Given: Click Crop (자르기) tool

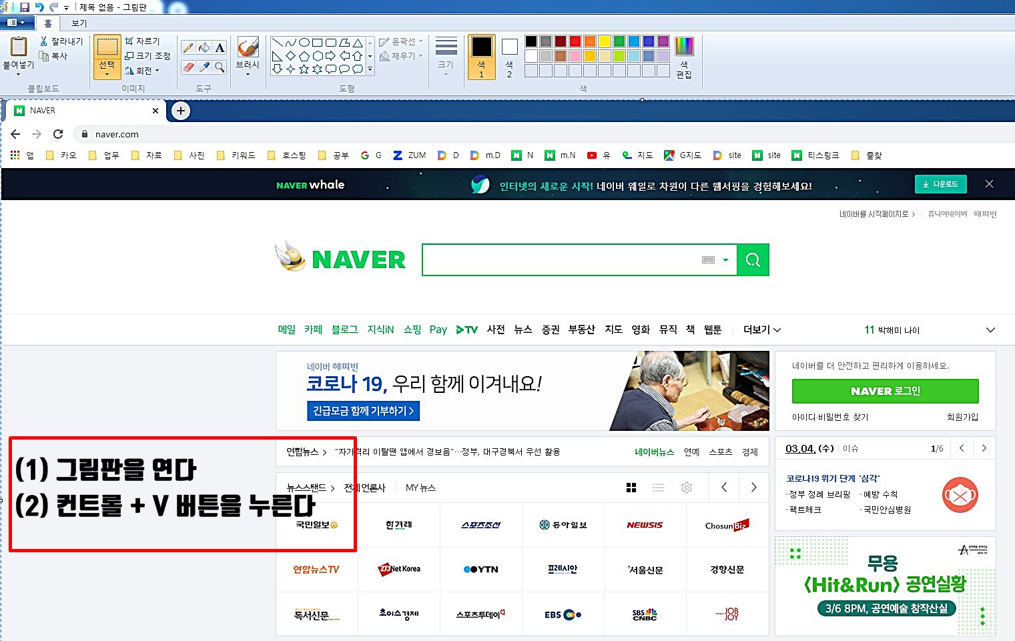Looking at the screenshot, I should tap(142, 41).
